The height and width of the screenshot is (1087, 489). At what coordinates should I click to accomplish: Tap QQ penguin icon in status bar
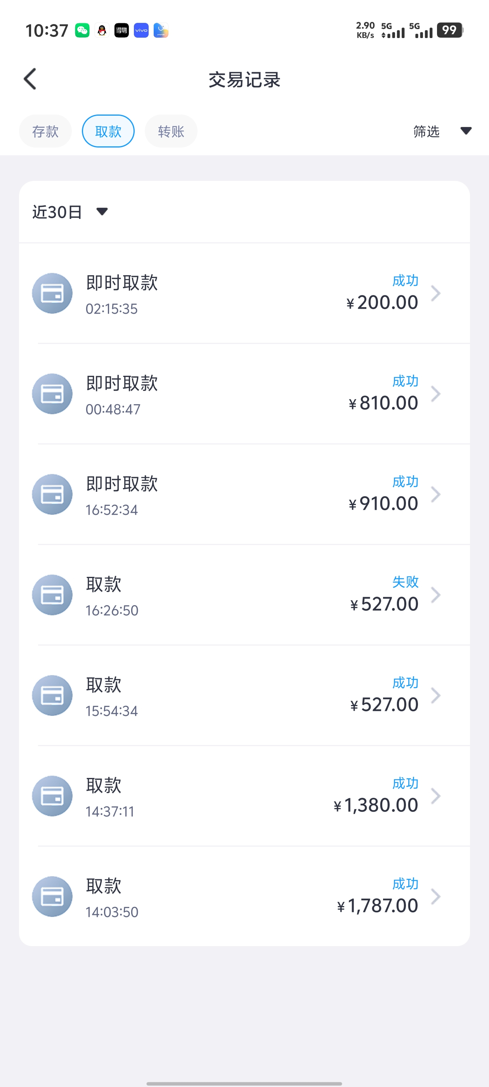[x=102, y=30]
